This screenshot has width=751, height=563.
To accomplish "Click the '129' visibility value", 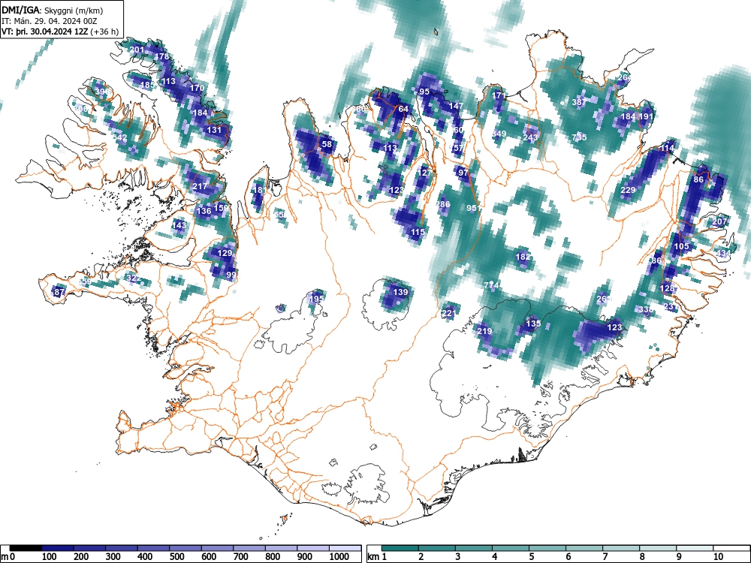I will (x=225, y=253).
